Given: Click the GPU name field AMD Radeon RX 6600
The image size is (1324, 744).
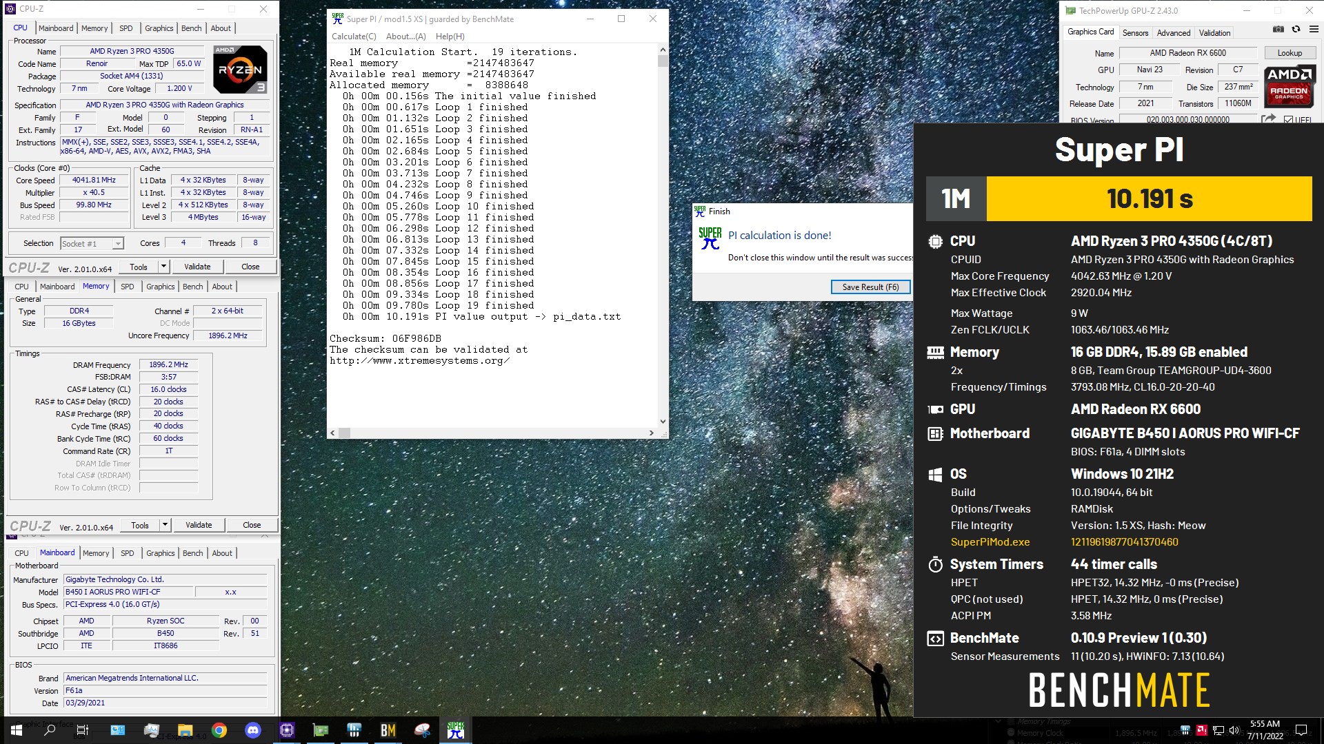Looking at the screenshot, I should click(1187, 53).
